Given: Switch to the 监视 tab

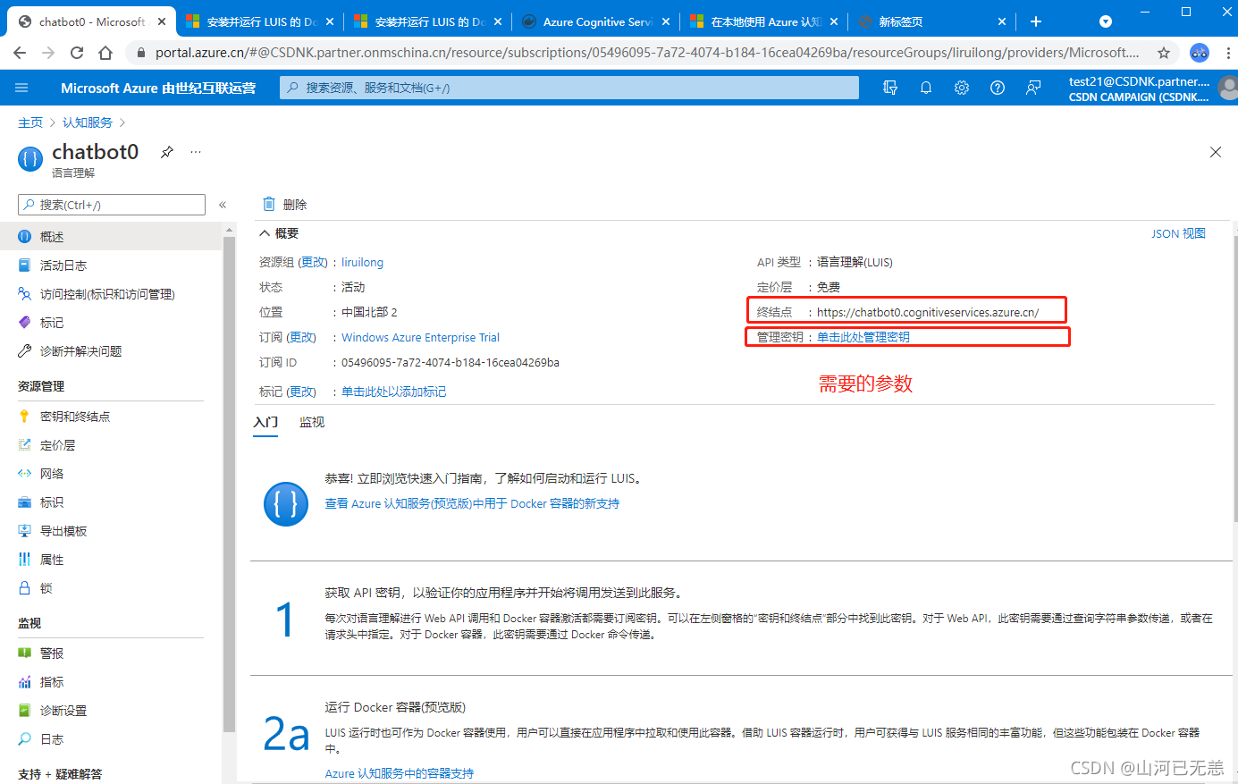Looking at the screenshot, I should (312, 422).
